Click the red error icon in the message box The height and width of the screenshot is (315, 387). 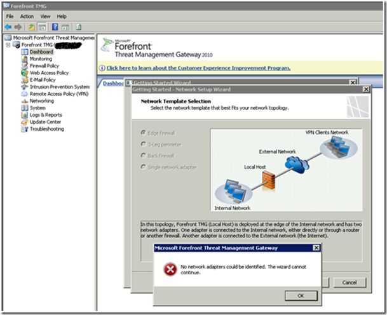170,269
